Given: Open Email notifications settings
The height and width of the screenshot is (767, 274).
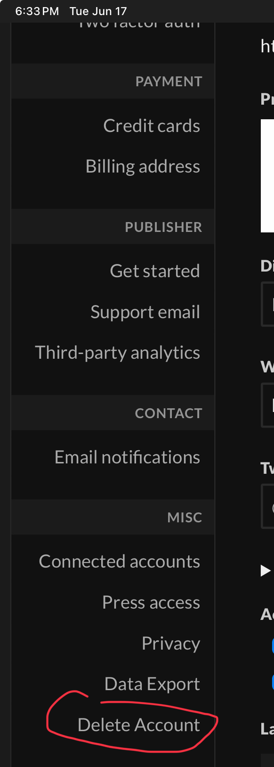Looking at the screenshot, I should click(x=127, y=457).
